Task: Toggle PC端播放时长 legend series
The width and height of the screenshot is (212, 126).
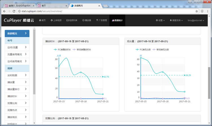Action: pyautogui.click(x=62, y=49)
